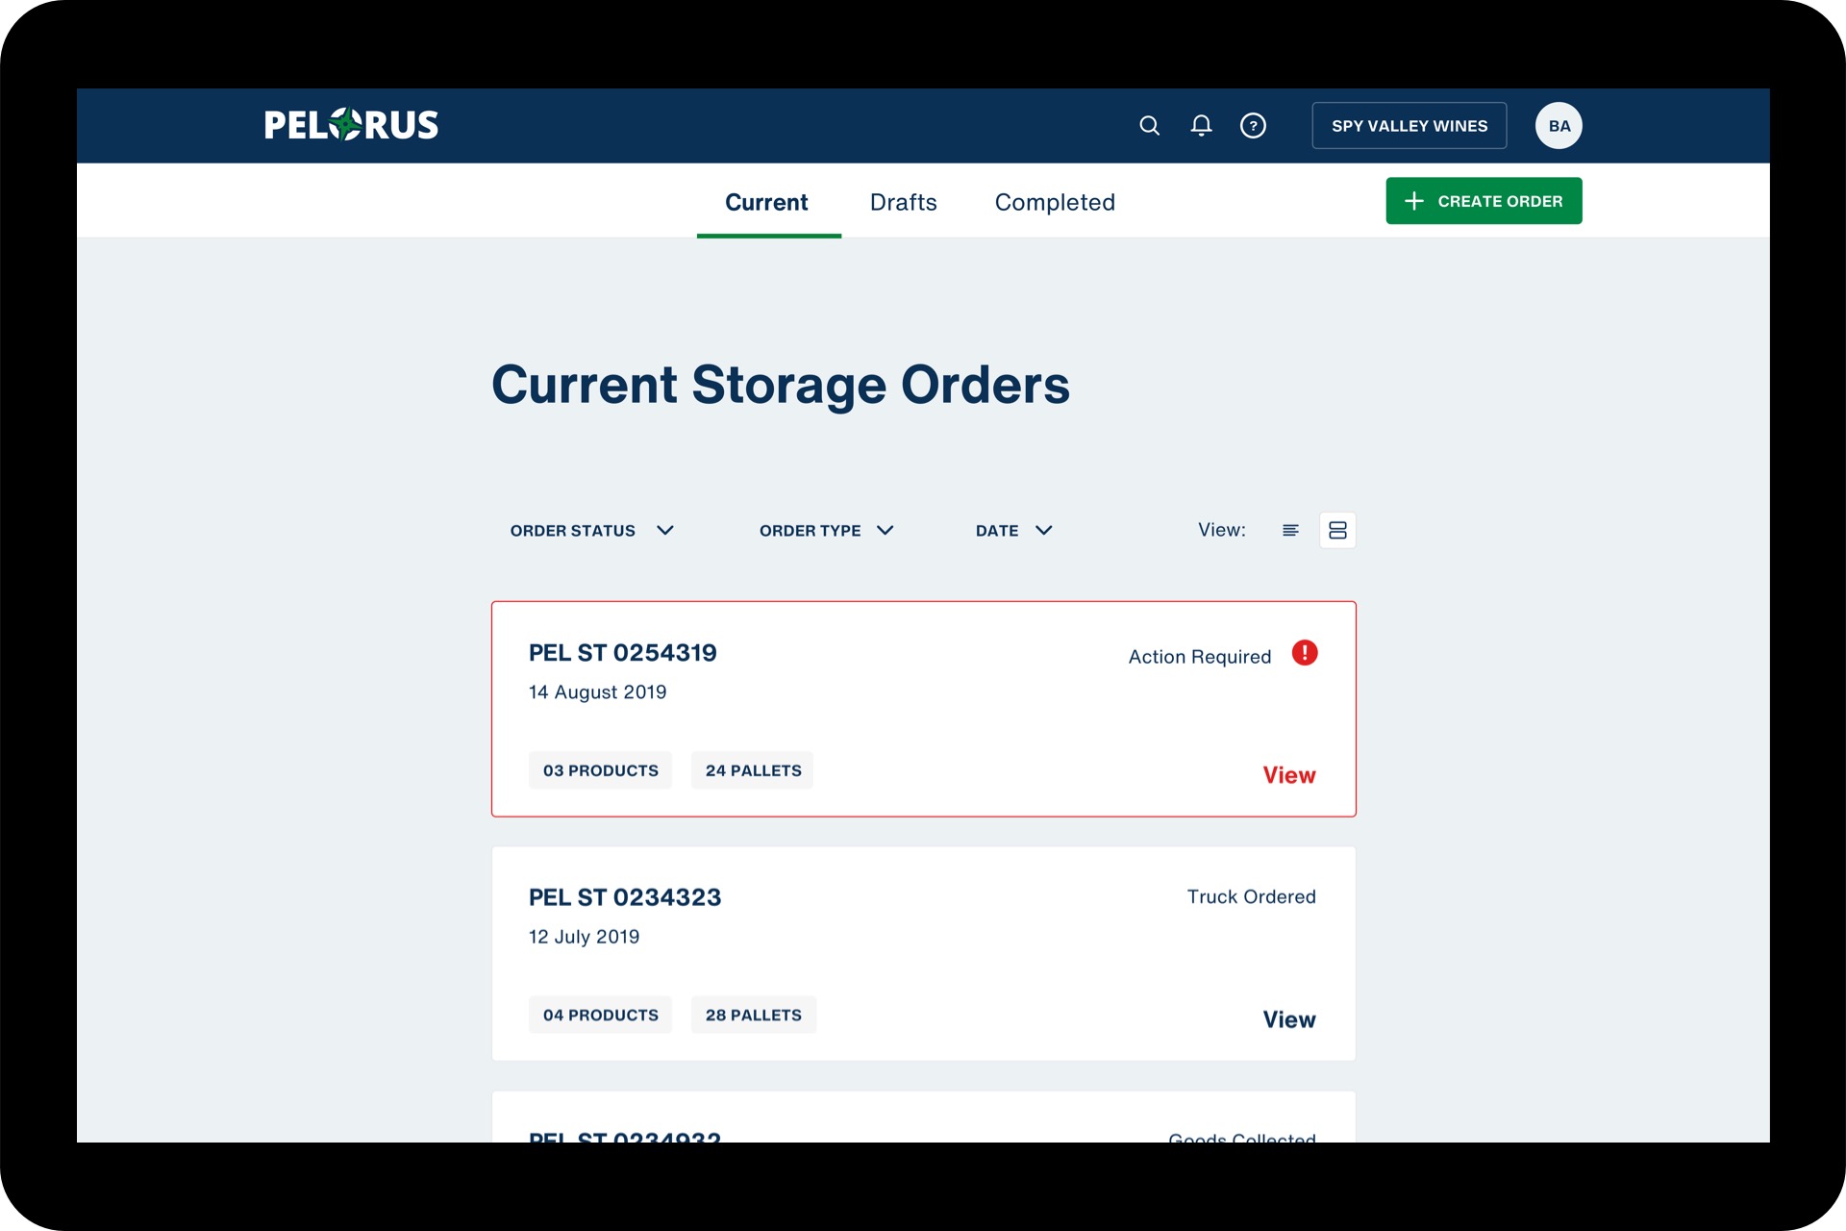Viewport: 1846px width, 1231px height.
Task: Click the Spy Valley Wines button
Action: [x=1409, y=126]
